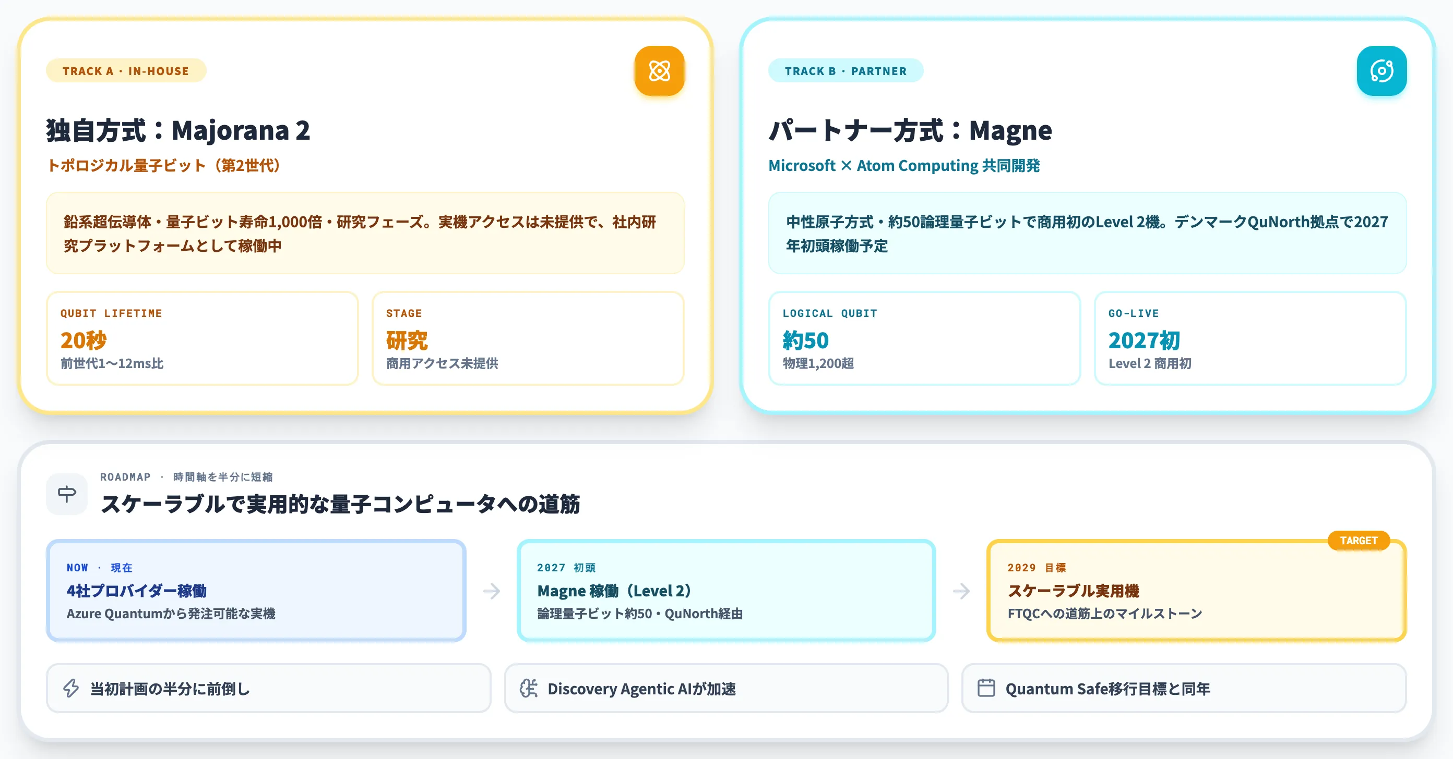
Task: Click the orange atom icon on Track A card
Action: coord(659,71)
